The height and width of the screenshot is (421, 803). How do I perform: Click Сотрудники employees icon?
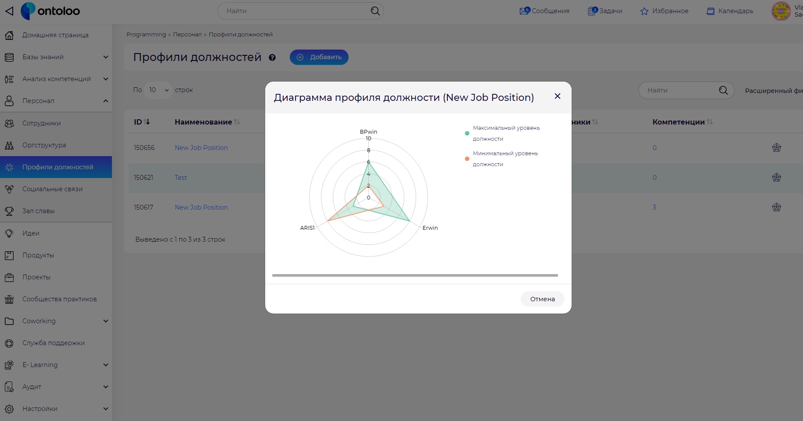point(9,123)
